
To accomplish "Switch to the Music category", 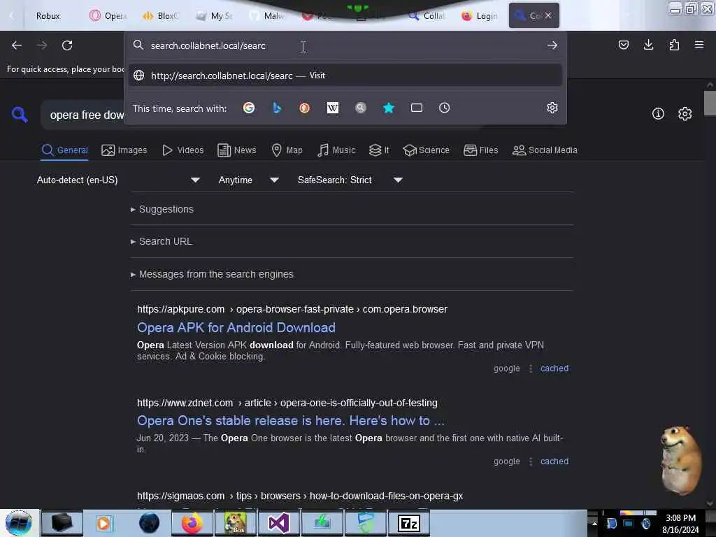I will click(336, 150).
